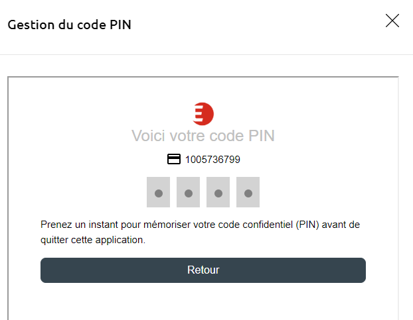This screenshot has width=413, height=320.
Task: Click the empty area below the Retour button
Action: [x=203, y=301]
